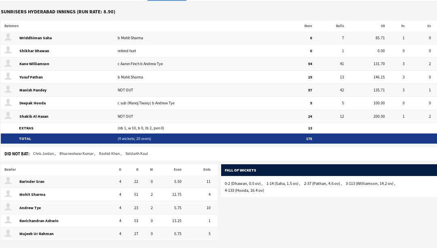Click the extras breakdown text

(x=141, y=128)
